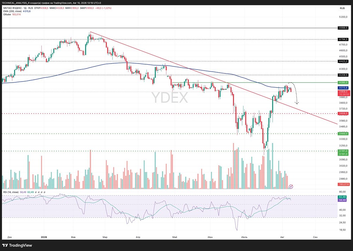Click the 80,00 RSI axis value
Screen dimensions: 353x251
pos(342,192)
